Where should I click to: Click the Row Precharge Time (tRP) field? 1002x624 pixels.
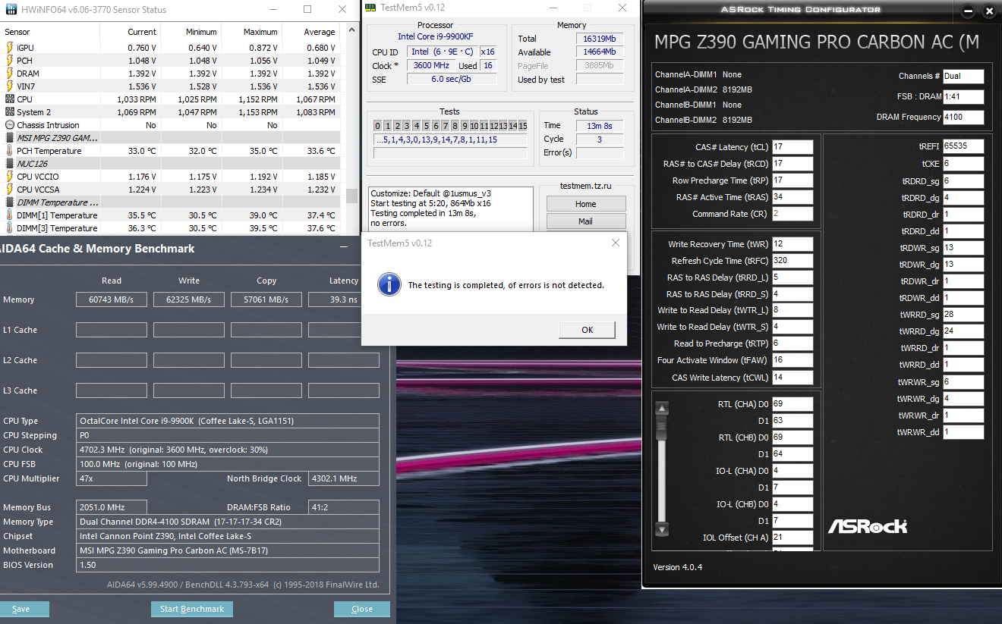click(792, 180)
